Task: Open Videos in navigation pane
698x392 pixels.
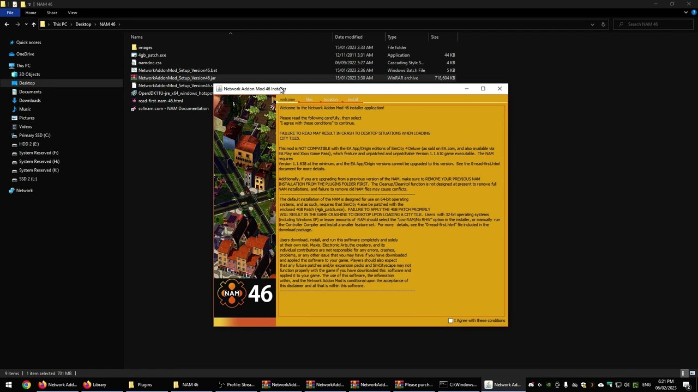Action: coord(25,126)
